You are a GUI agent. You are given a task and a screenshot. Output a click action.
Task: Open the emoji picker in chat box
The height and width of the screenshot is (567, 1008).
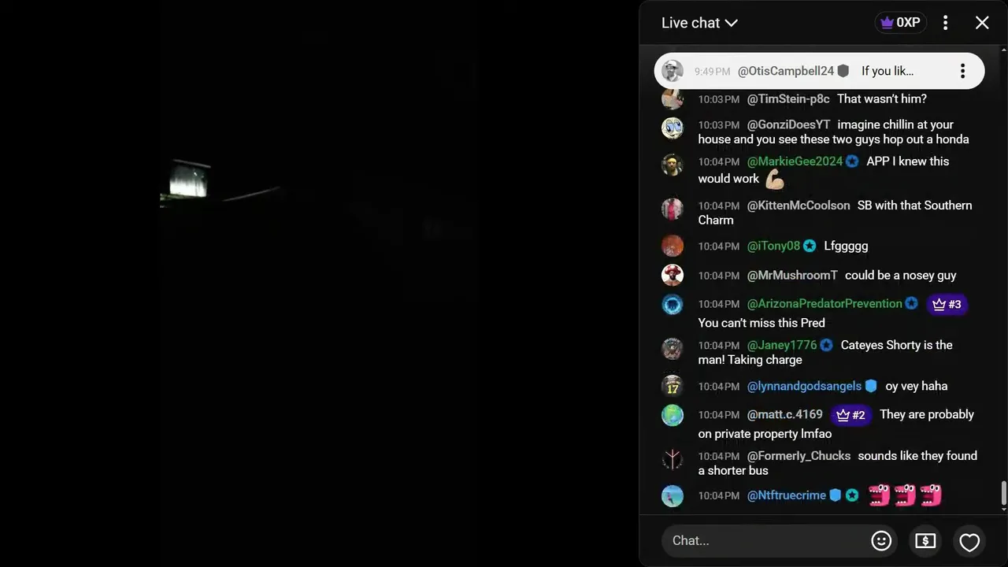click(881, 541)
